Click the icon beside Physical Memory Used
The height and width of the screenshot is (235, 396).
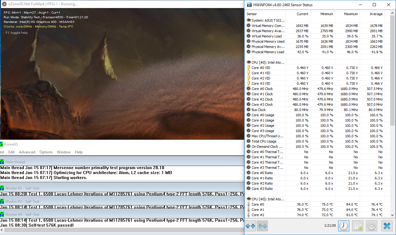[x=249, y=41]
